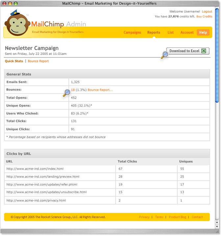Click total clicks 67 for index.html

pyautogui.click(x=120, y=169)
